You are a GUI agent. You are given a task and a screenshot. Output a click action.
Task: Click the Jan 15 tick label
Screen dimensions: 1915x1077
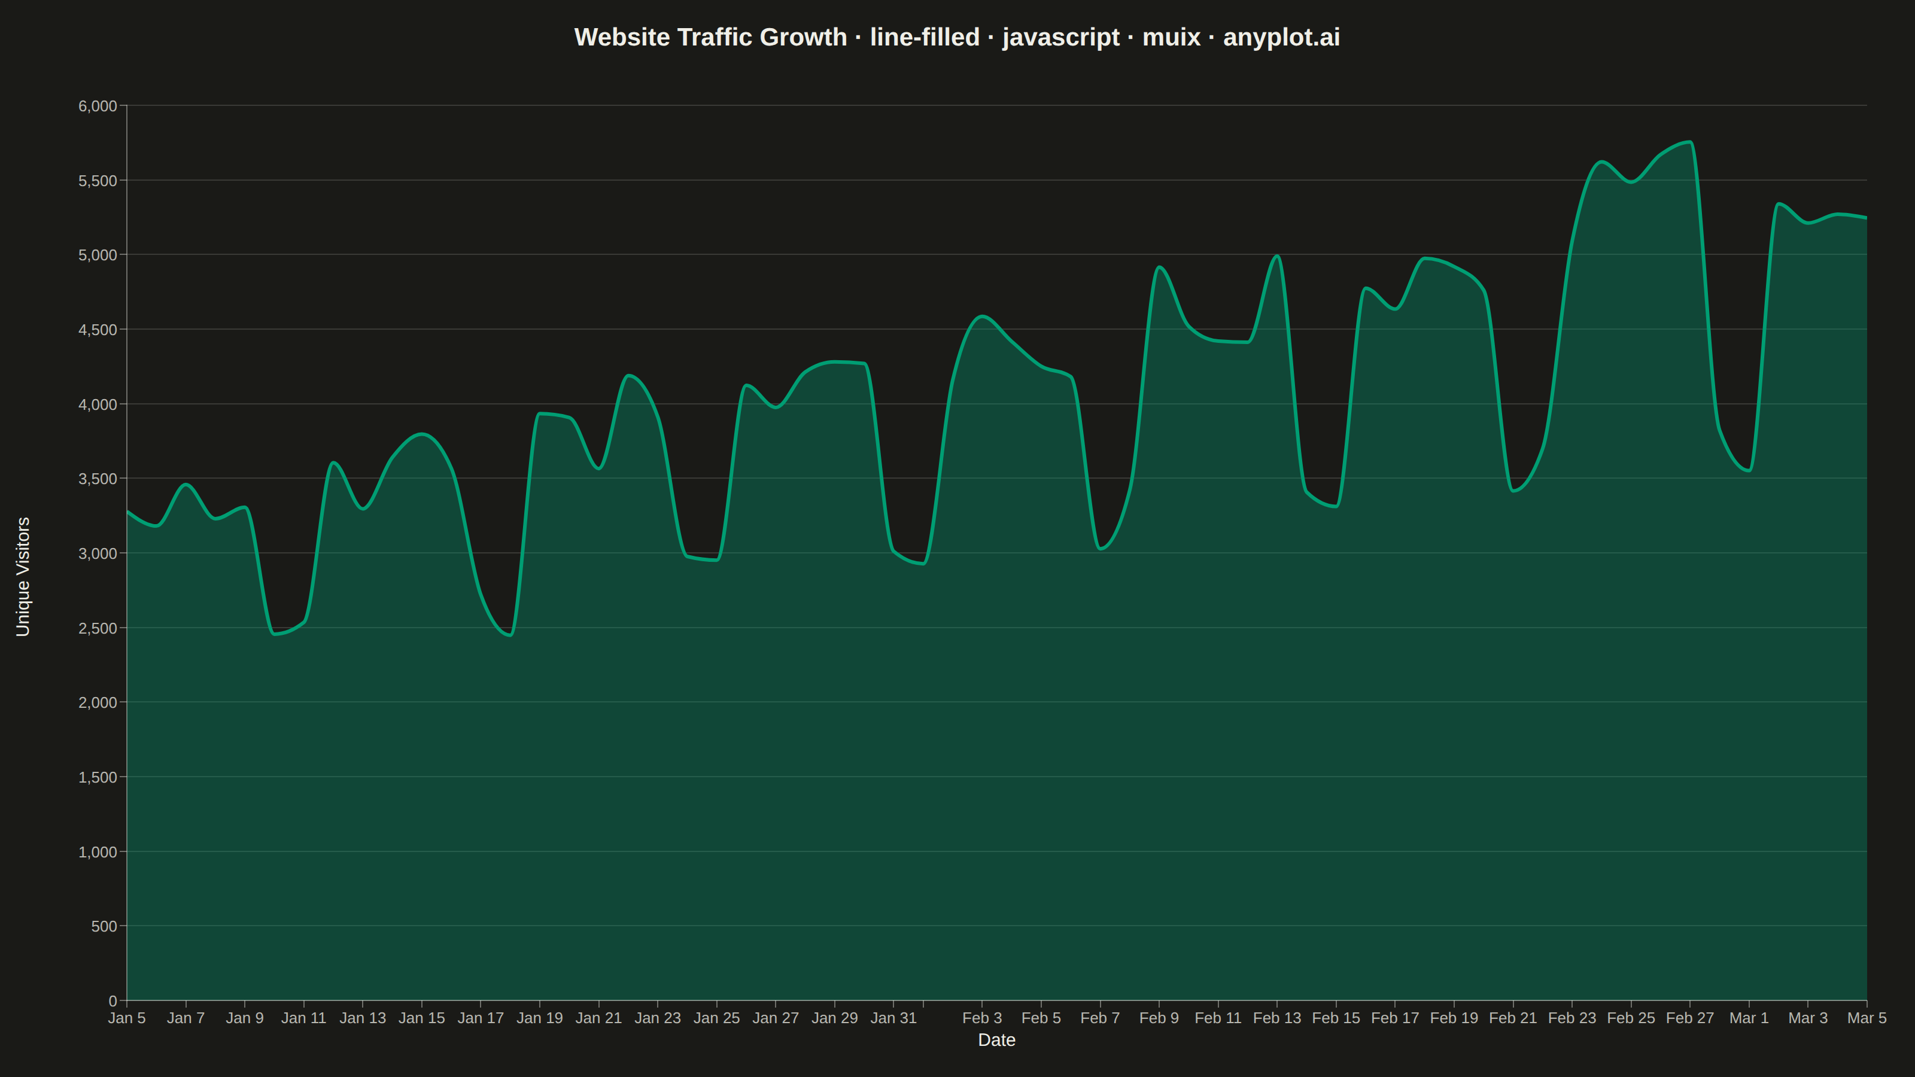coord(421,1018)
